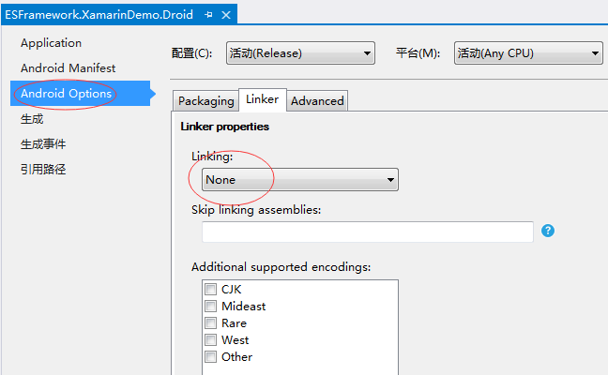
Task: Select Android Options in the sidebar
Action: click(x=66, y=94)
